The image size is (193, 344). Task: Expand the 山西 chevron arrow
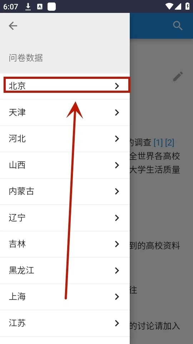click(117, 165)
